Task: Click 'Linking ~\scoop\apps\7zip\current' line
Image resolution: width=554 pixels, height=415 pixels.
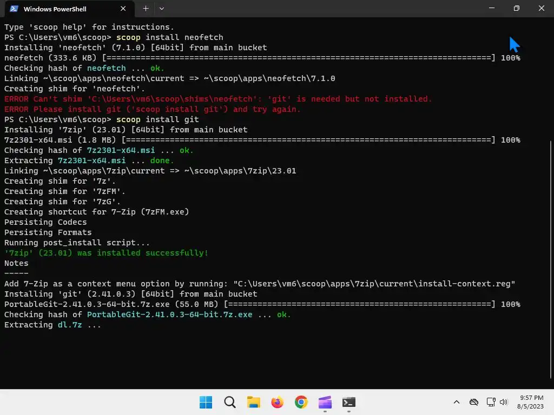Action: click(x=150, y=171)
